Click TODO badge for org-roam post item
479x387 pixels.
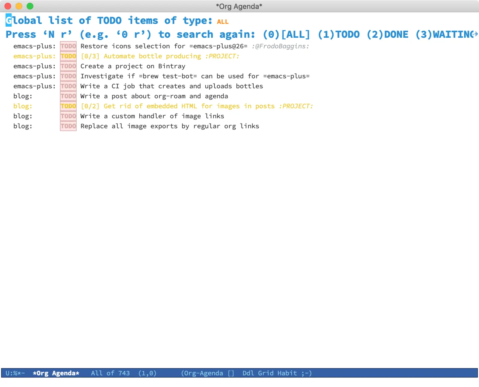click(68, 96)
